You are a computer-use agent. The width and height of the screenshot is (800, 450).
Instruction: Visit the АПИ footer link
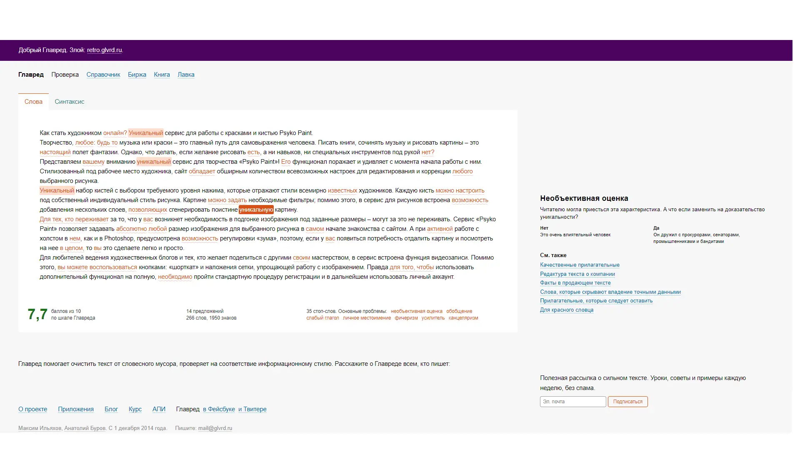point(159,409)
